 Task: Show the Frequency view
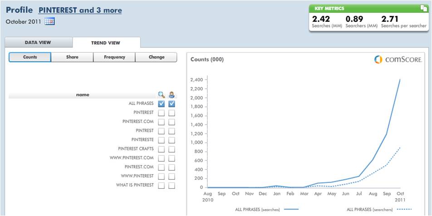(114, 57)
